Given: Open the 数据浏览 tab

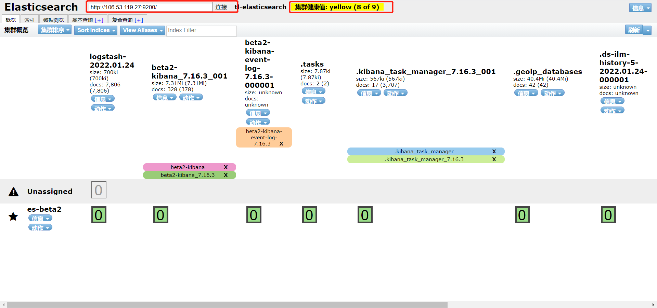Looking at the screenshot, I should (x=53, y=20).
